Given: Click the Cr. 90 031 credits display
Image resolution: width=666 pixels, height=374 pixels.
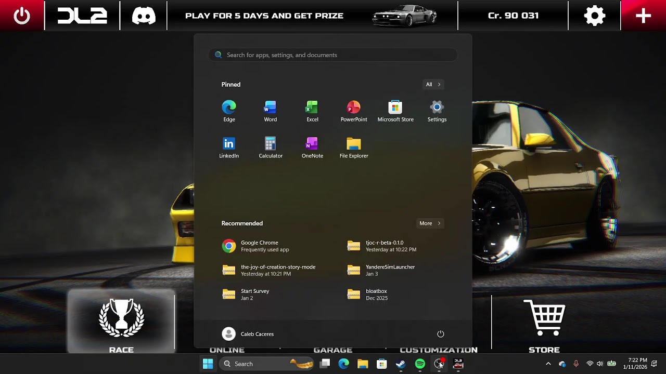Looking at the screenshot, I should tap(513, 16).
